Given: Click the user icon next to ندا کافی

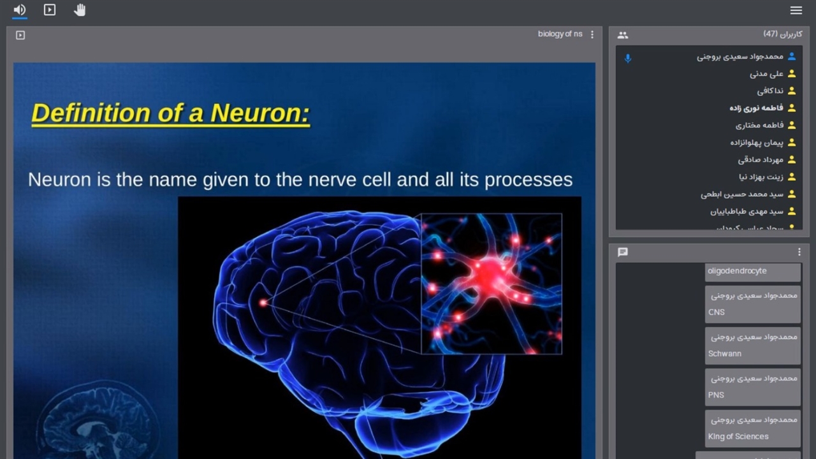Looking at the screenshot, I should [x=792, y=91].
